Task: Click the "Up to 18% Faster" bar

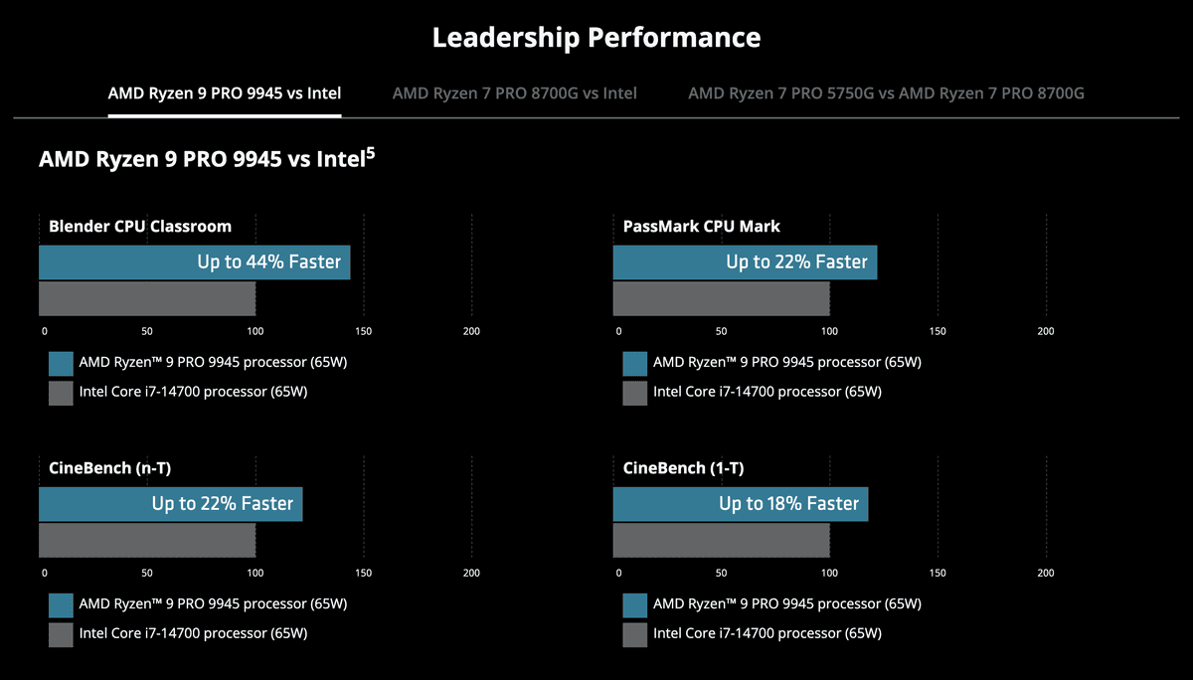Action: [x=741, y=504]
